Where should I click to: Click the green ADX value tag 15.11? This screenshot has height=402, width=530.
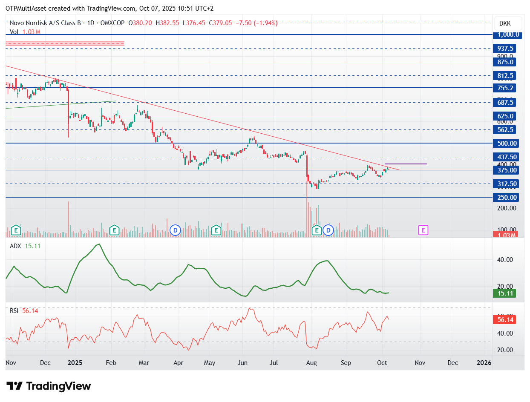504,293
